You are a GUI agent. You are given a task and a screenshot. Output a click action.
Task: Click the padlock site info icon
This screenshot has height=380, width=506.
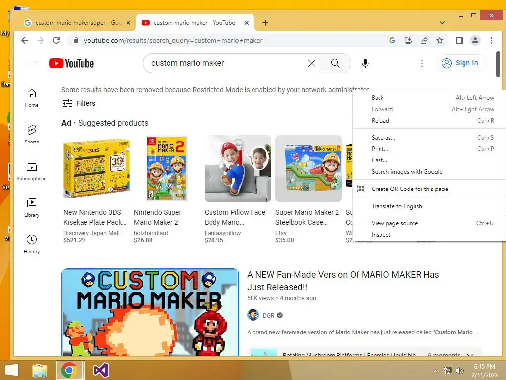(76, 40)
